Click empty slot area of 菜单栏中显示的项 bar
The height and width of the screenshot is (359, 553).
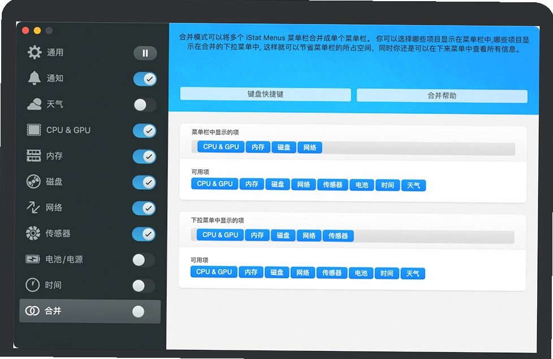pyautogui.click(x=418, y=149)
